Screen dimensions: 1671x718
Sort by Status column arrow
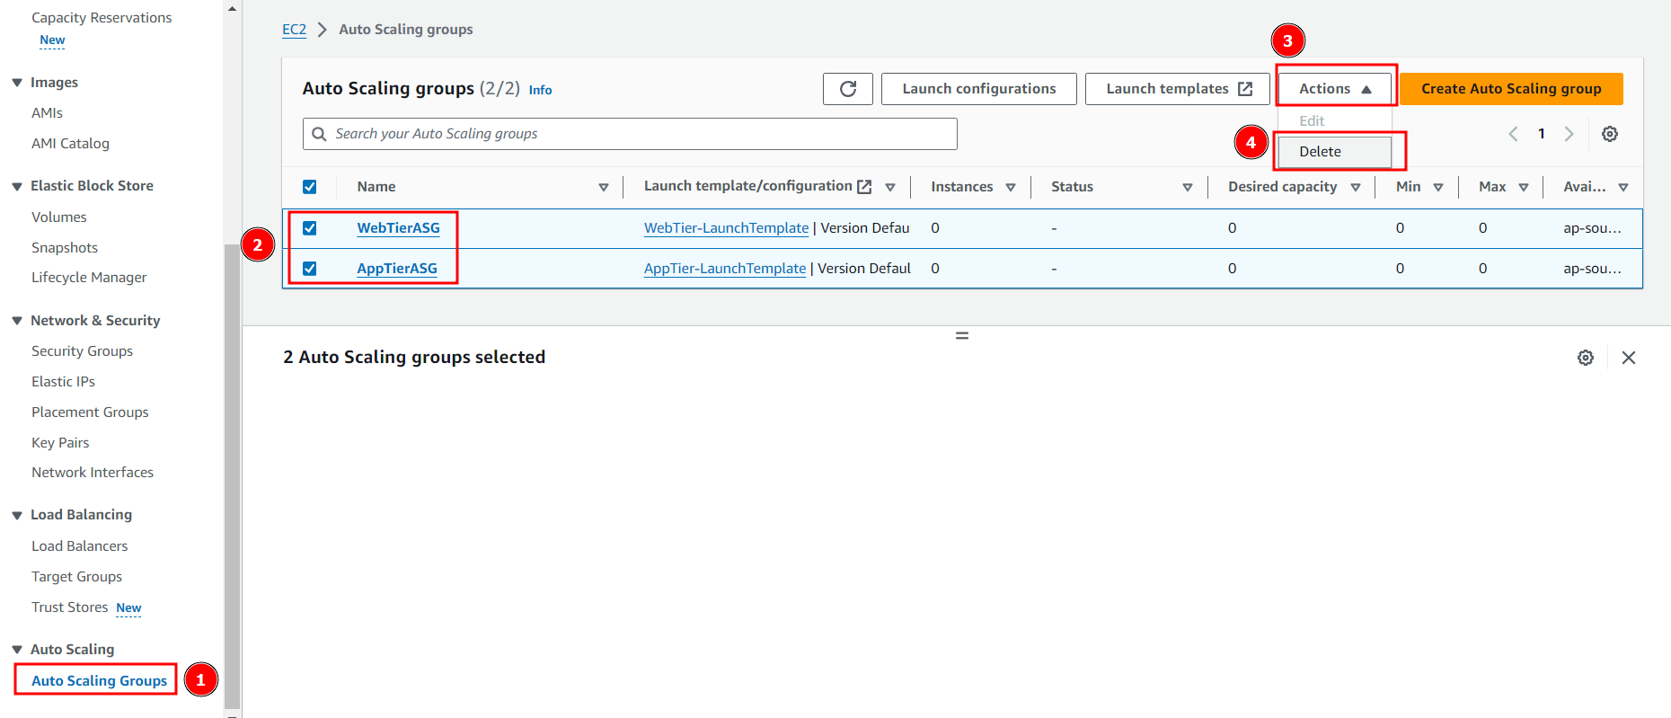pos(1188,187)
